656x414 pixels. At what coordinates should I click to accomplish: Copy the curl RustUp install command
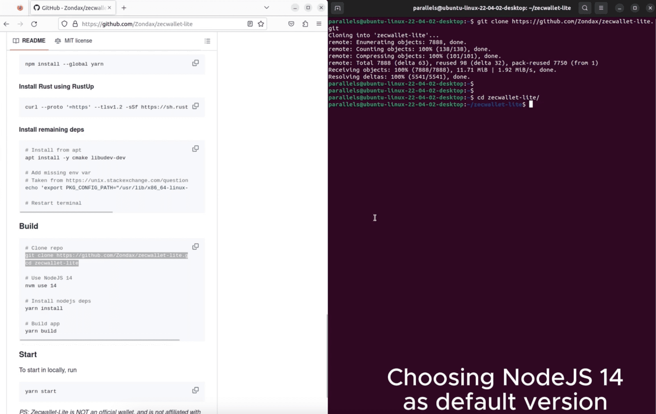pos(196,106)
